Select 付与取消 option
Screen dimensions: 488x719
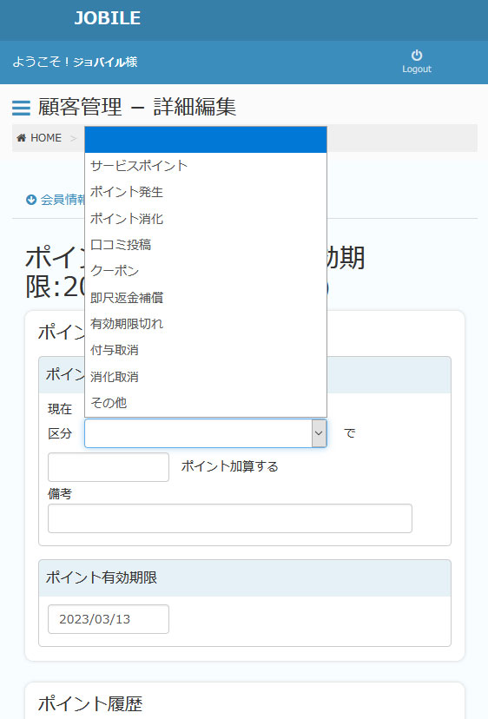[x=206, y=350]
